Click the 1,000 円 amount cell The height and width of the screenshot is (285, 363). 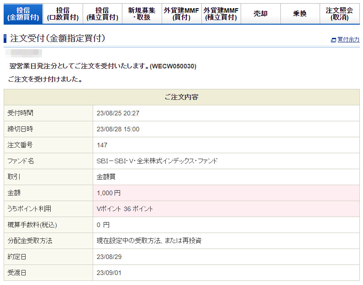coord(109,193)
